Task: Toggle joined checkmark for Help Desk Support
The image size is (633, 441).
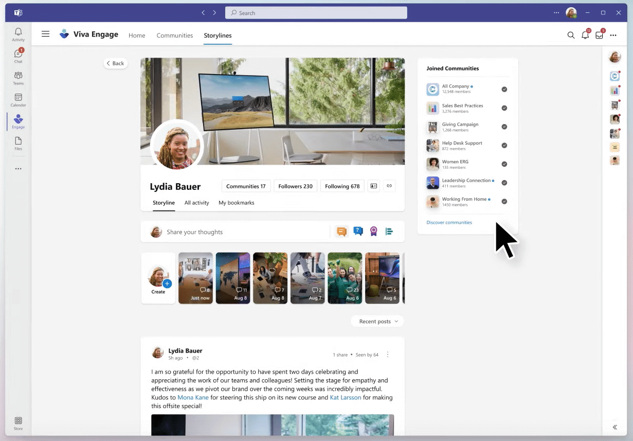Action: click(x=504, y=145)
